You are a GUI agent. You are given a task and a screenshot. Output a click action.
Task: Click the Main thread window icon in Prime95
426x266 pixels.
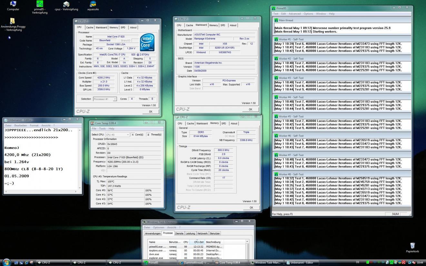click(x=276, y=20)
